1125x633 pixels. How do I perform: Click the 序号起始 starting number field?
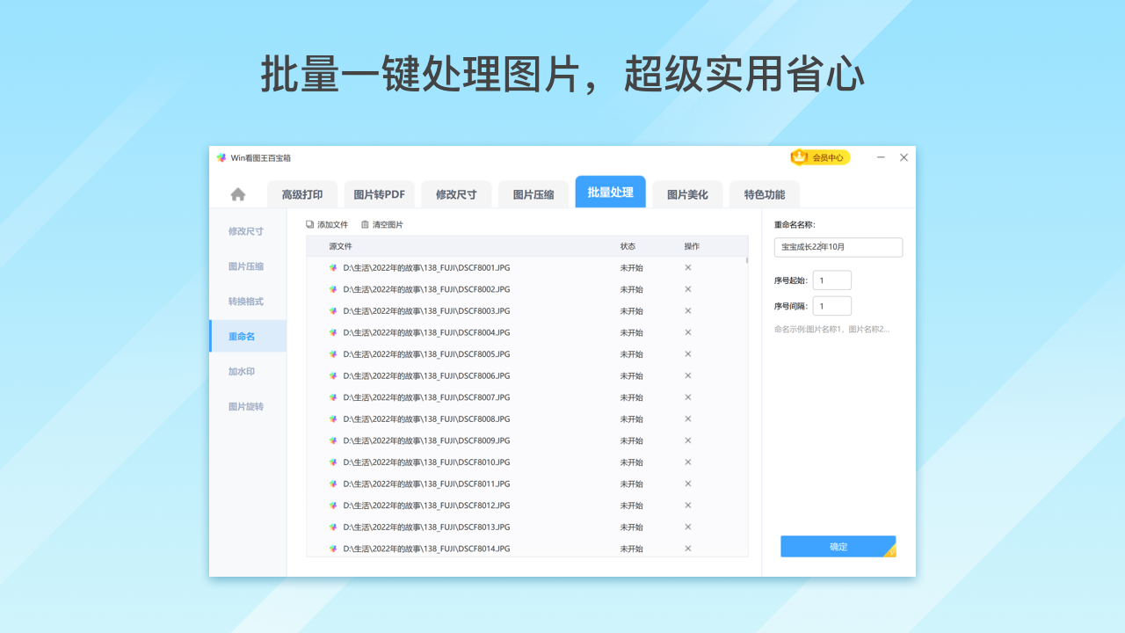point(831,280)
